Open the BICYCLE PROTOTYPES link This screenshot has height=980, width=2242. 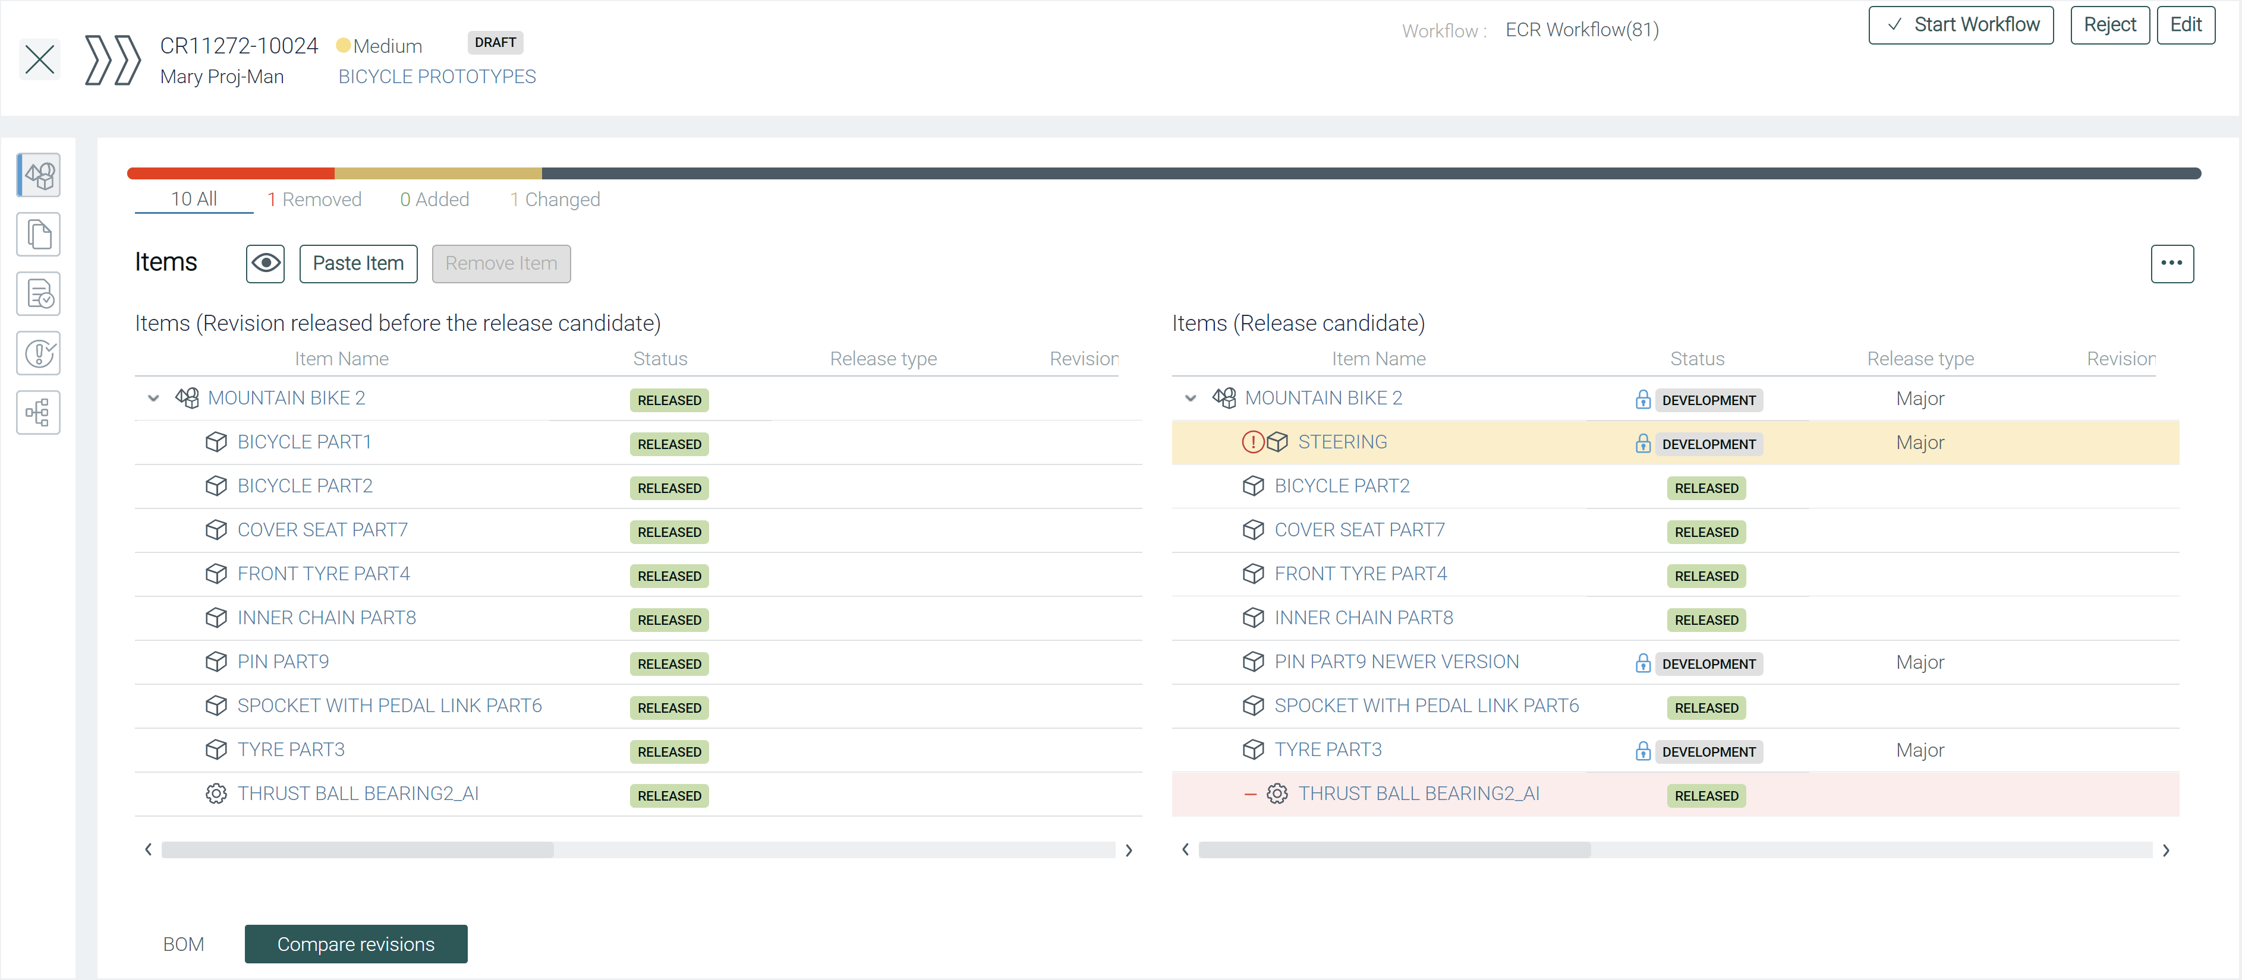click(x=437, y=77)
